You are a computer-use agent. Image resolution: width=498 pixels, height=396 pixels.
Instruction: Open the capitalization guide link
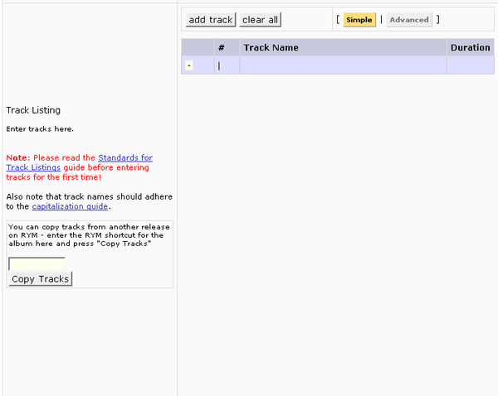coord(70,206)
